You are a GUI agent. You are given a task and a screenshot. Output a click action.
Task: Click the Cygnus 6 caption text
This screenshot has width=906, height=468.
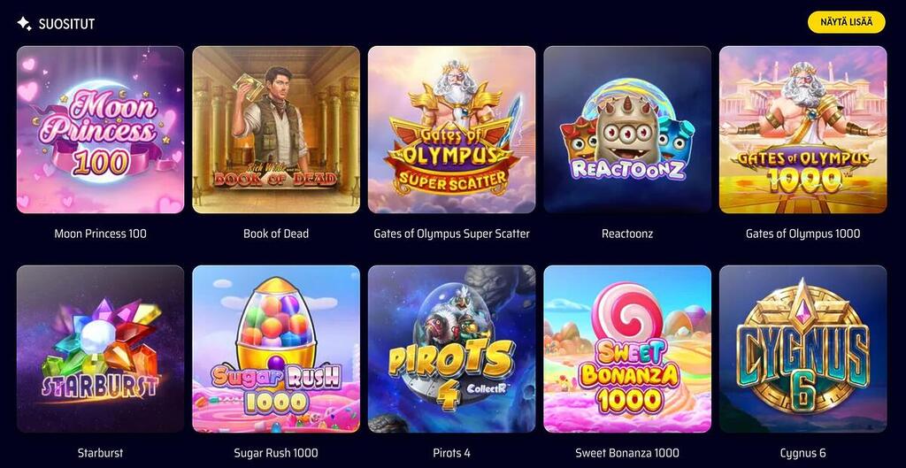pyautogui.click(x=803, y=453)
